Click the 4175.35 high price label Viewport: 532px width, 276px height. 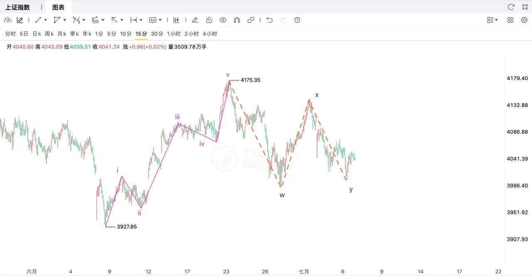[x=250, y=80]
